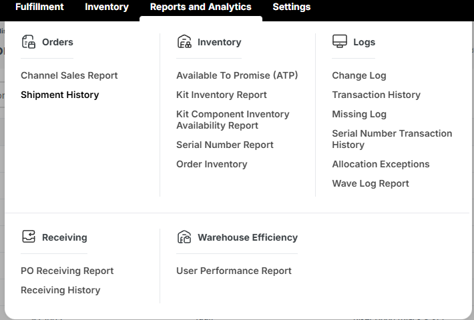Select Order Inventory report

coord(212,164)
